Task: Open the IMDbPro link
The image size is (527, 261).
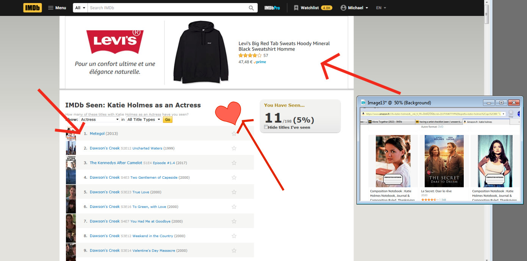Action: [x=272, y=8]
